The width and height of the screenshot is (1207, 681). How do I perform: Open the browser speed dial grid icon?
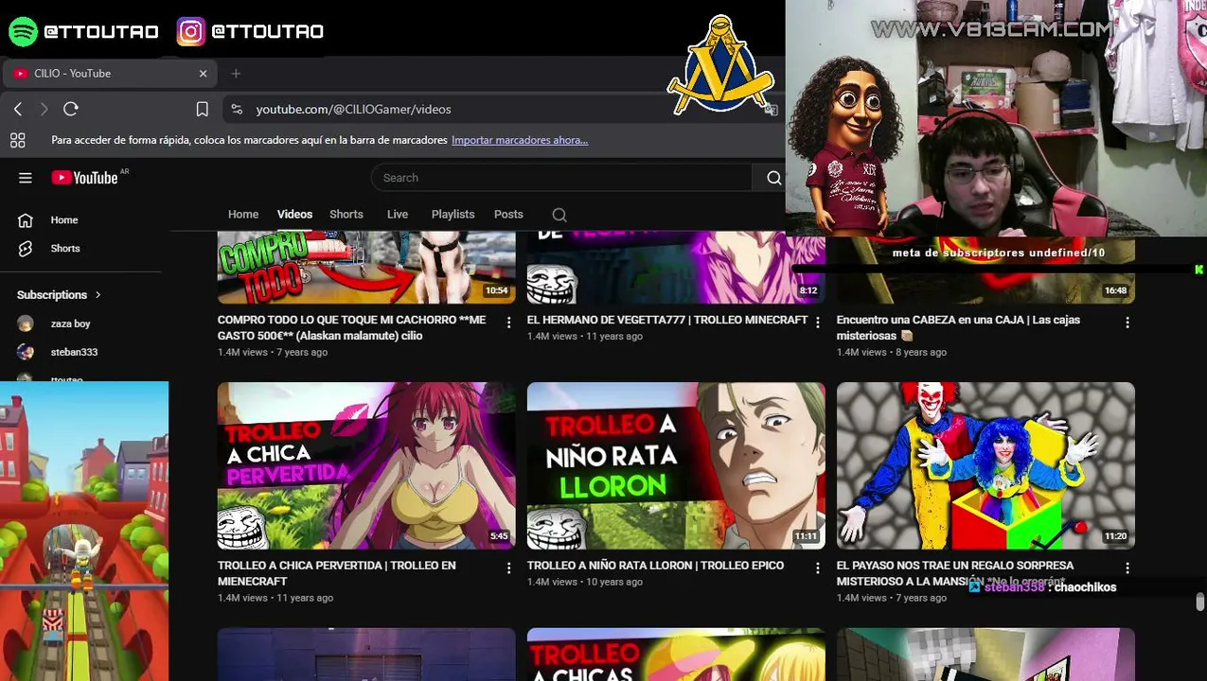[17, 140]
